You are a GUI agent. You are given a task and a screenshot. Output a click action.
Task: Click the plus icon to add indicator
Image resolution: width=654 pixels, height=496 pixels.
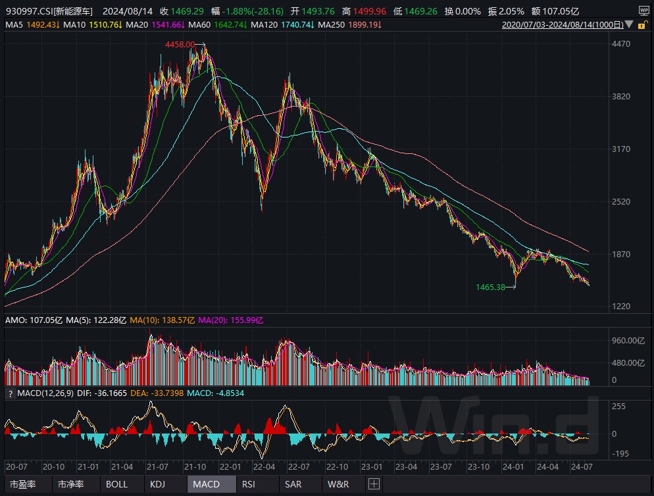pos(374,484)
